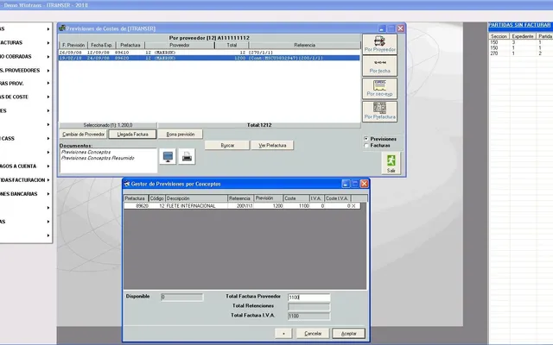Select the Previsiones radio button

(366, 139)
